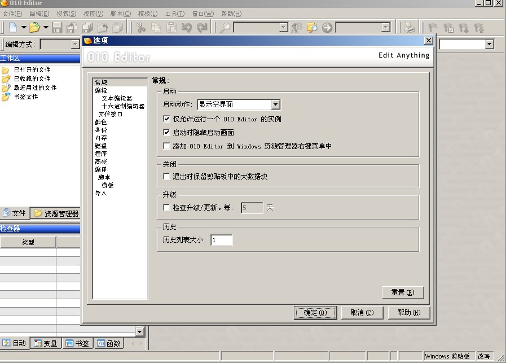
Task: Click the save all toolbar icon
Action: pyautogui.click(x=87, y=28)
